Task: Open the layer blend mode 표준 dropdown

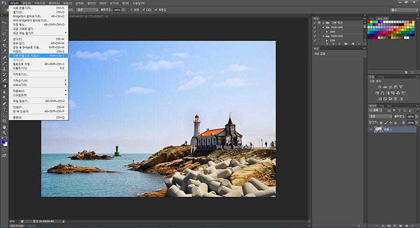Action: point(380,116)
